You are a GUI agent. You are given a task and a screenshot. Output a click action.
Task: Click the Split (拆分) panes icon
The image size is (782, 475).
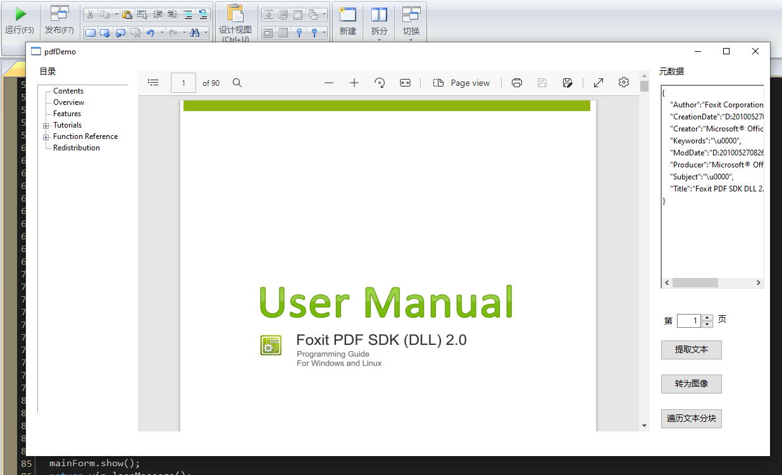379,15
